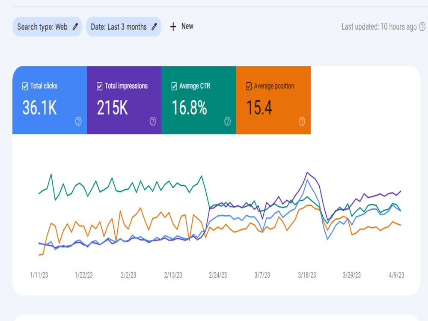Select the 16.8% average CTR value

coord(190,107)
